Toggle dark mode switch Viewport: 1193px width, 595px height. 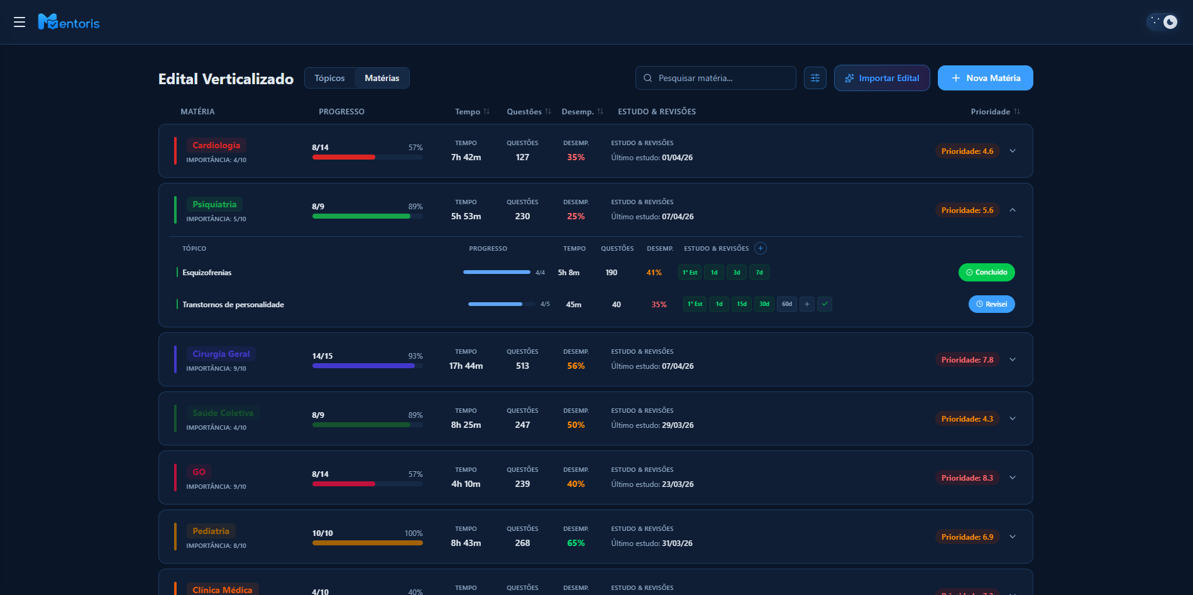click(x=1163, y=22)
